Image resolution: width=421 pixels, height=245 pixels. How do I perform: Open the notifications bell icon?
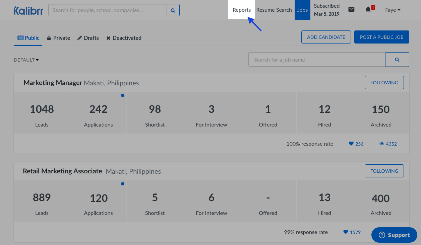pyautogui.click(x=368, y=10)
